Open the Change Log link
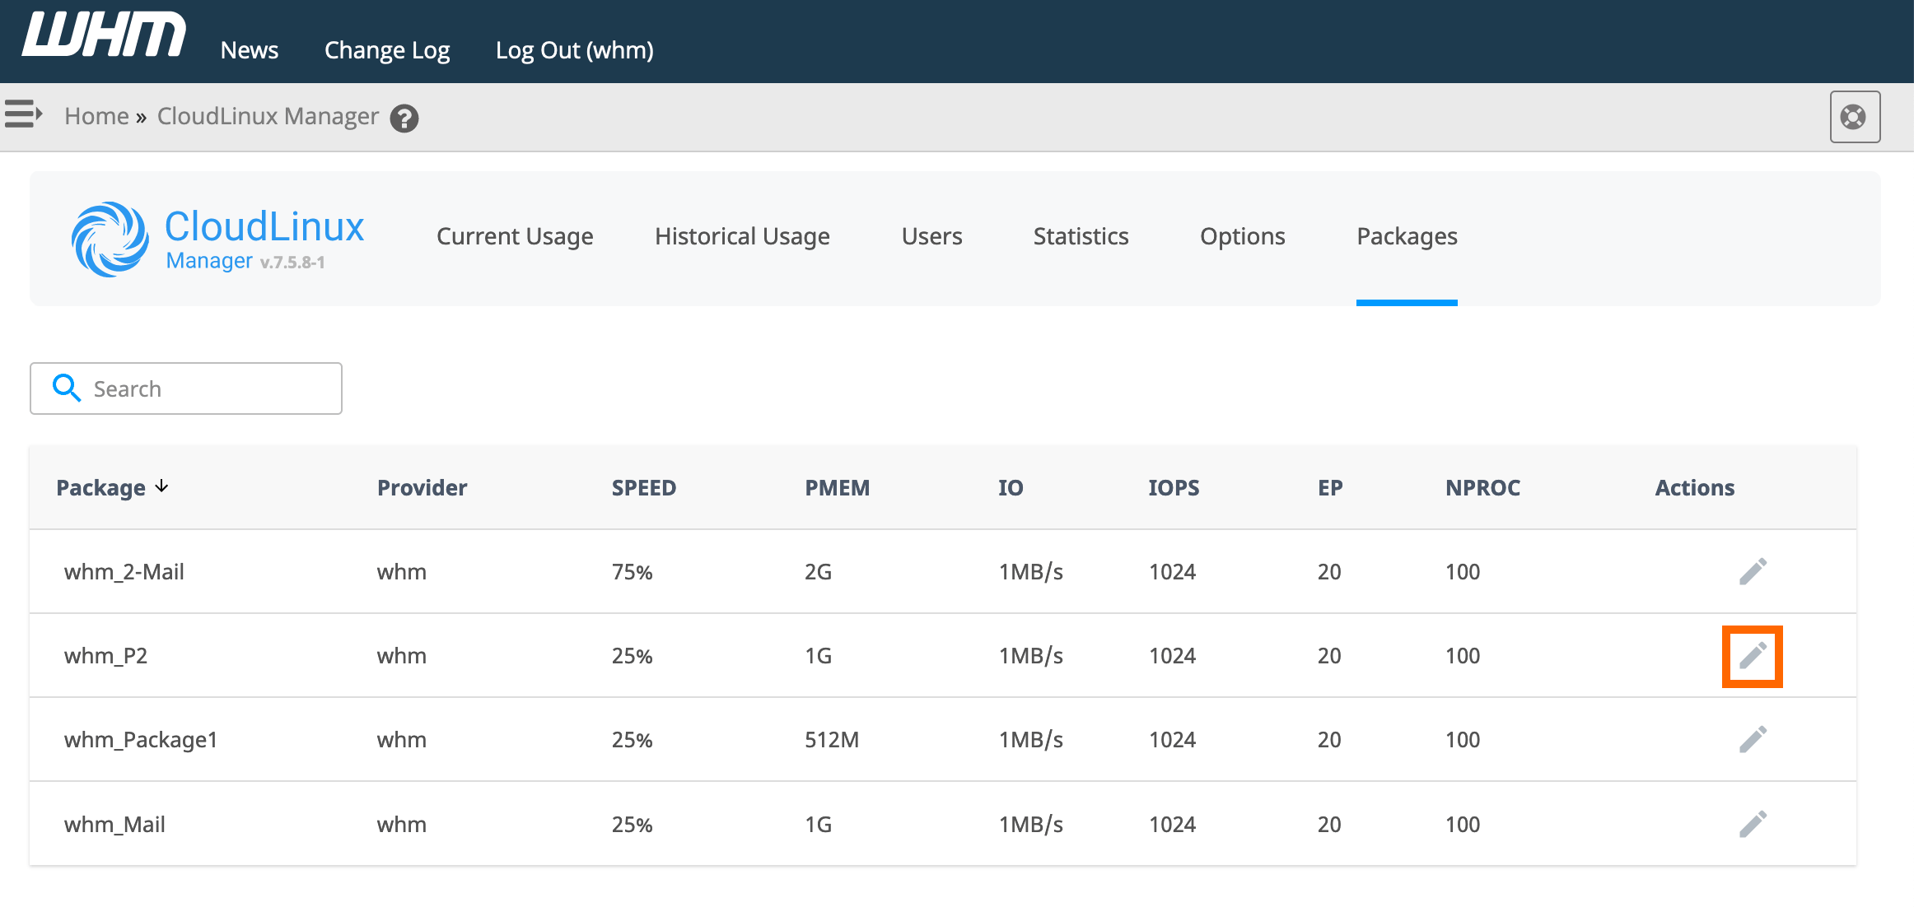 [x=387, y=50]
